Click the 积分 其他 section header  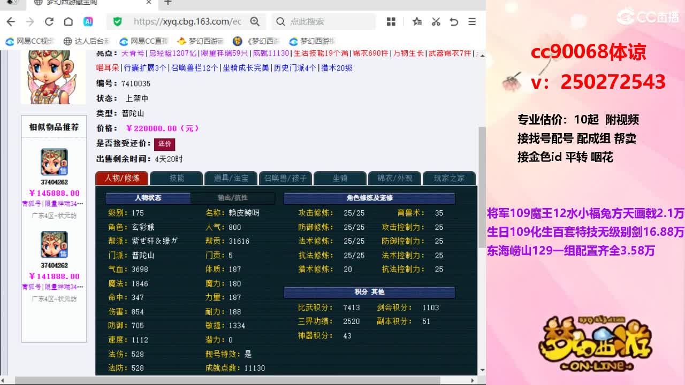(369, 292)
